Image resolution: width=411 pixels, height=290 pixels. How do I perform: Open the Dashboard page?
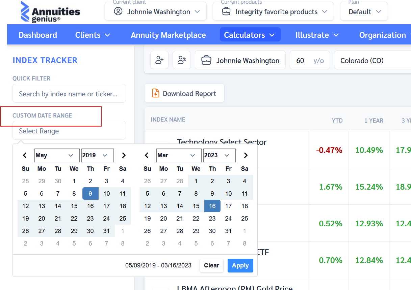38,35
